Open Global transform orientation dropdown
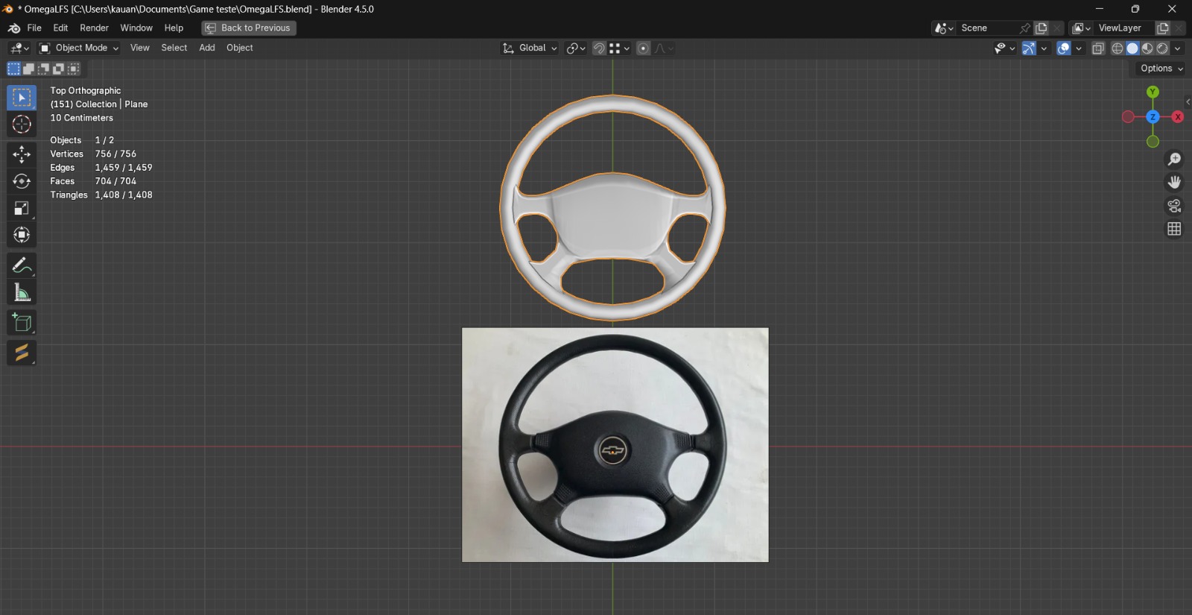 coord(530,48)
